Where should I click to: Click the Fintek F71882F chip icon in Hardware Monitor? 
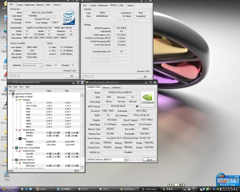pos(16,97)
